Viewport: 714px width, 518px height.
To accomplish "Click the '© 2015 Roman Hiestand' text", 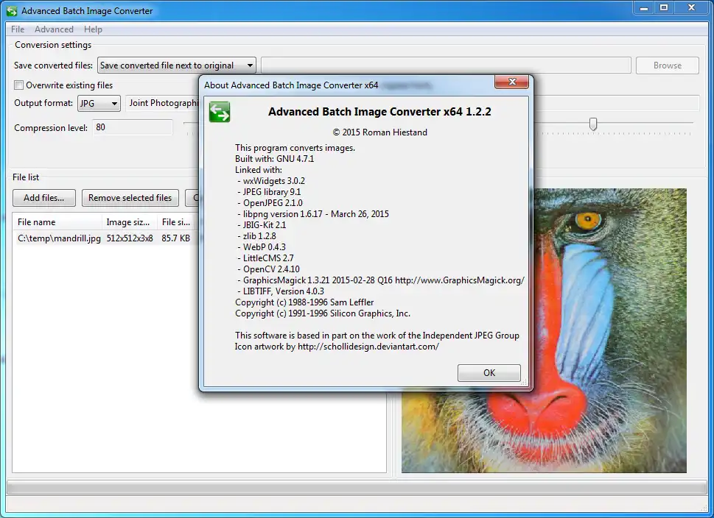I will [x=379, y=132].
